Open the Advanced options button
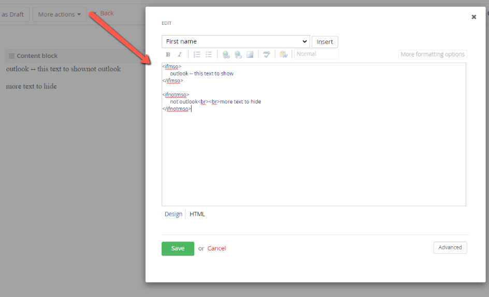489x297 pixels. click(x=450, y=247)
